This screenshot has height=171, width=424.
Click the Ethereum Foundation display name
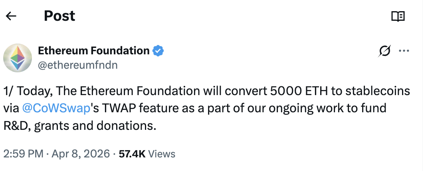point(93,51)
